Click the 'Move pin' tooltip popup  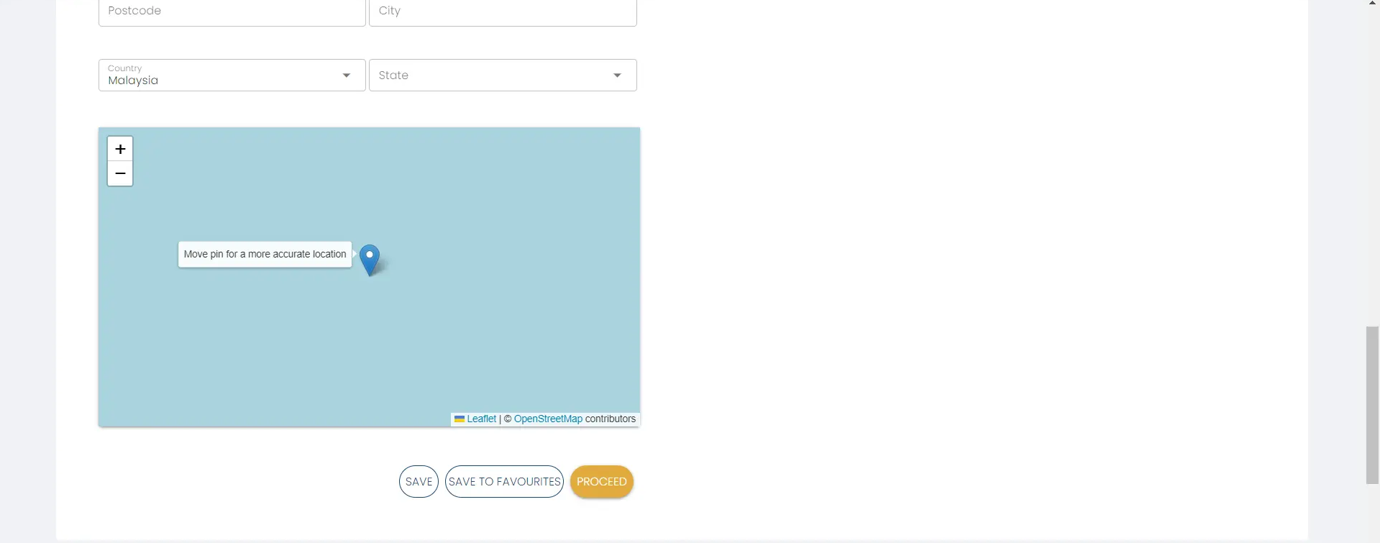(x=265, y=255)
